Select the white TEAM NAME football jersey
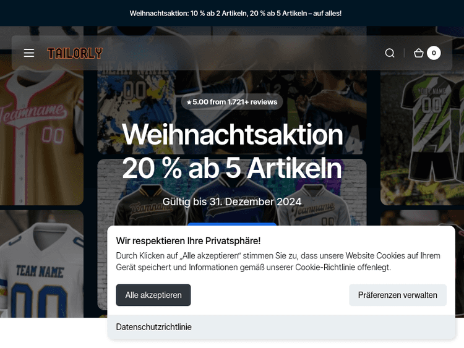The width and height of the screenshot is (464, 348). [x=41, y=264]
